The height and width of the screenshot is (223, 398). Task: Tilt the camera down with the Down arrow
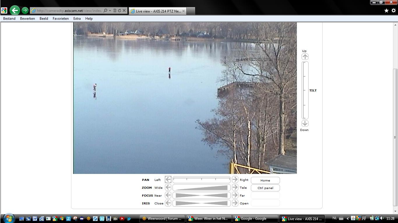(305, 123)
